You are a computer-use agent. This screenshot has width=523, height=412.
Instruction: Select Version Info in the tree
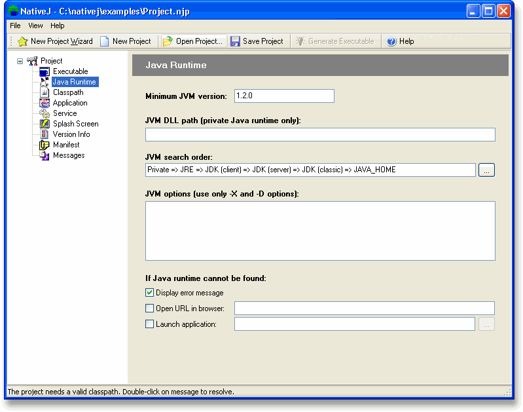pyautogui.click(x=71, y=134)
